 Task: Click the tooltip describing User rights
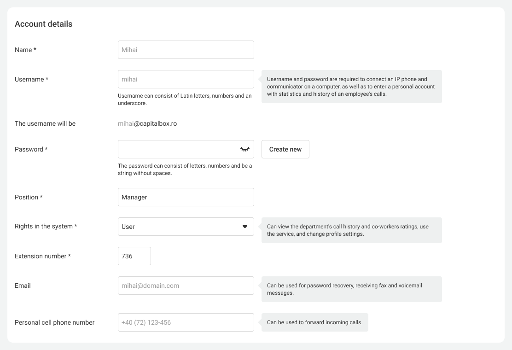point(351,230)
